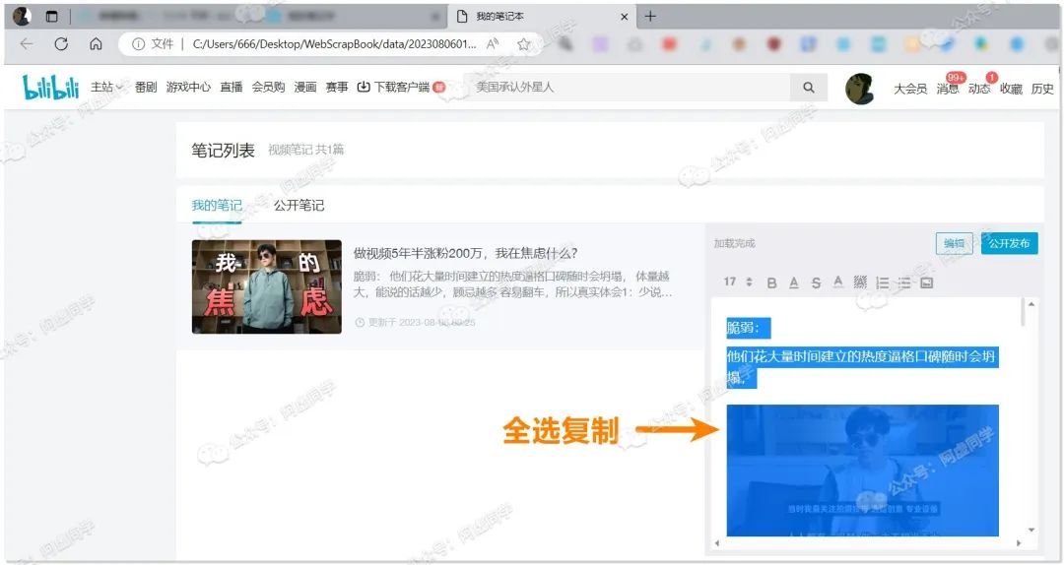Open 收藏 favorites
1064x565 pixels.
1011,89
